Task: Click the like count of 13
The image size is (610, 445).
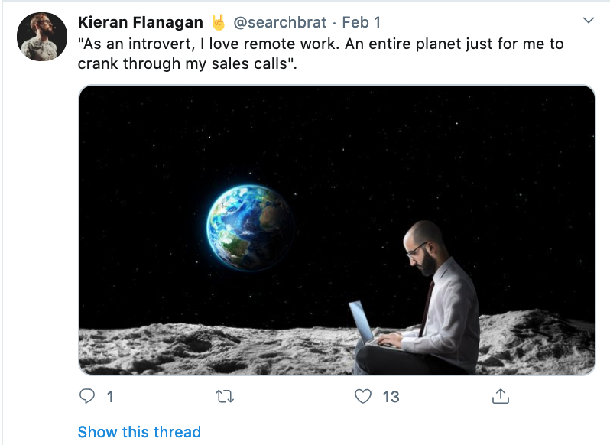Action: pyautogui.click(x=391, y=397)
